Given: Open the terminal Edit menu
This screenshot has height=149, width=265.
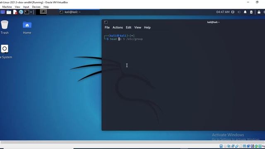Looking at the screenshot, I should tap(128, 27).
